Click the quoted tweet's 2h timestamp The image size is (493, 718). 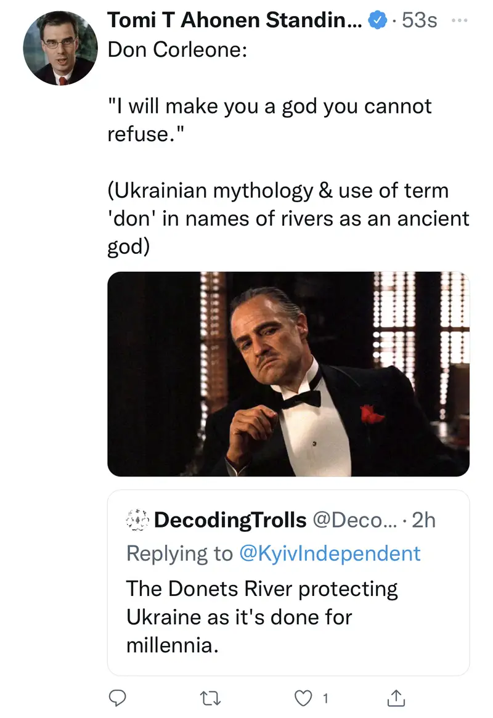pyautogui.click(x=423, y=520)
